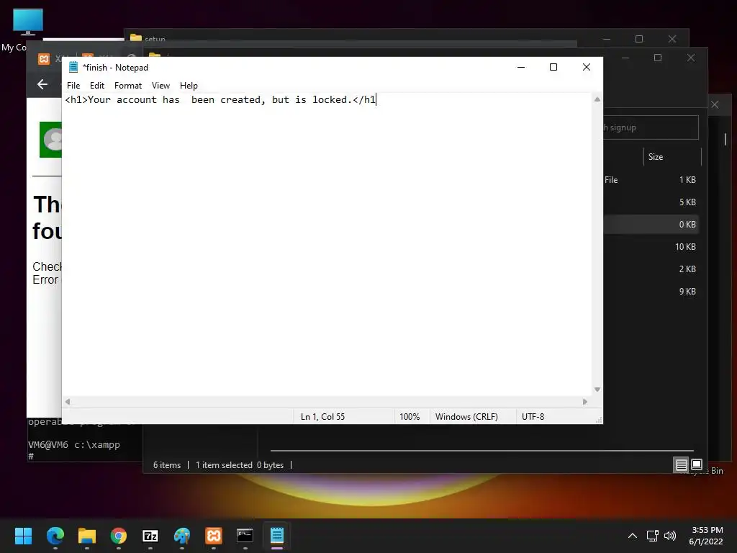This screenshot has width=737, height=553.
Task: Click Notepad vertical scrollbar up arrow
Action: (x=597, y=99)
